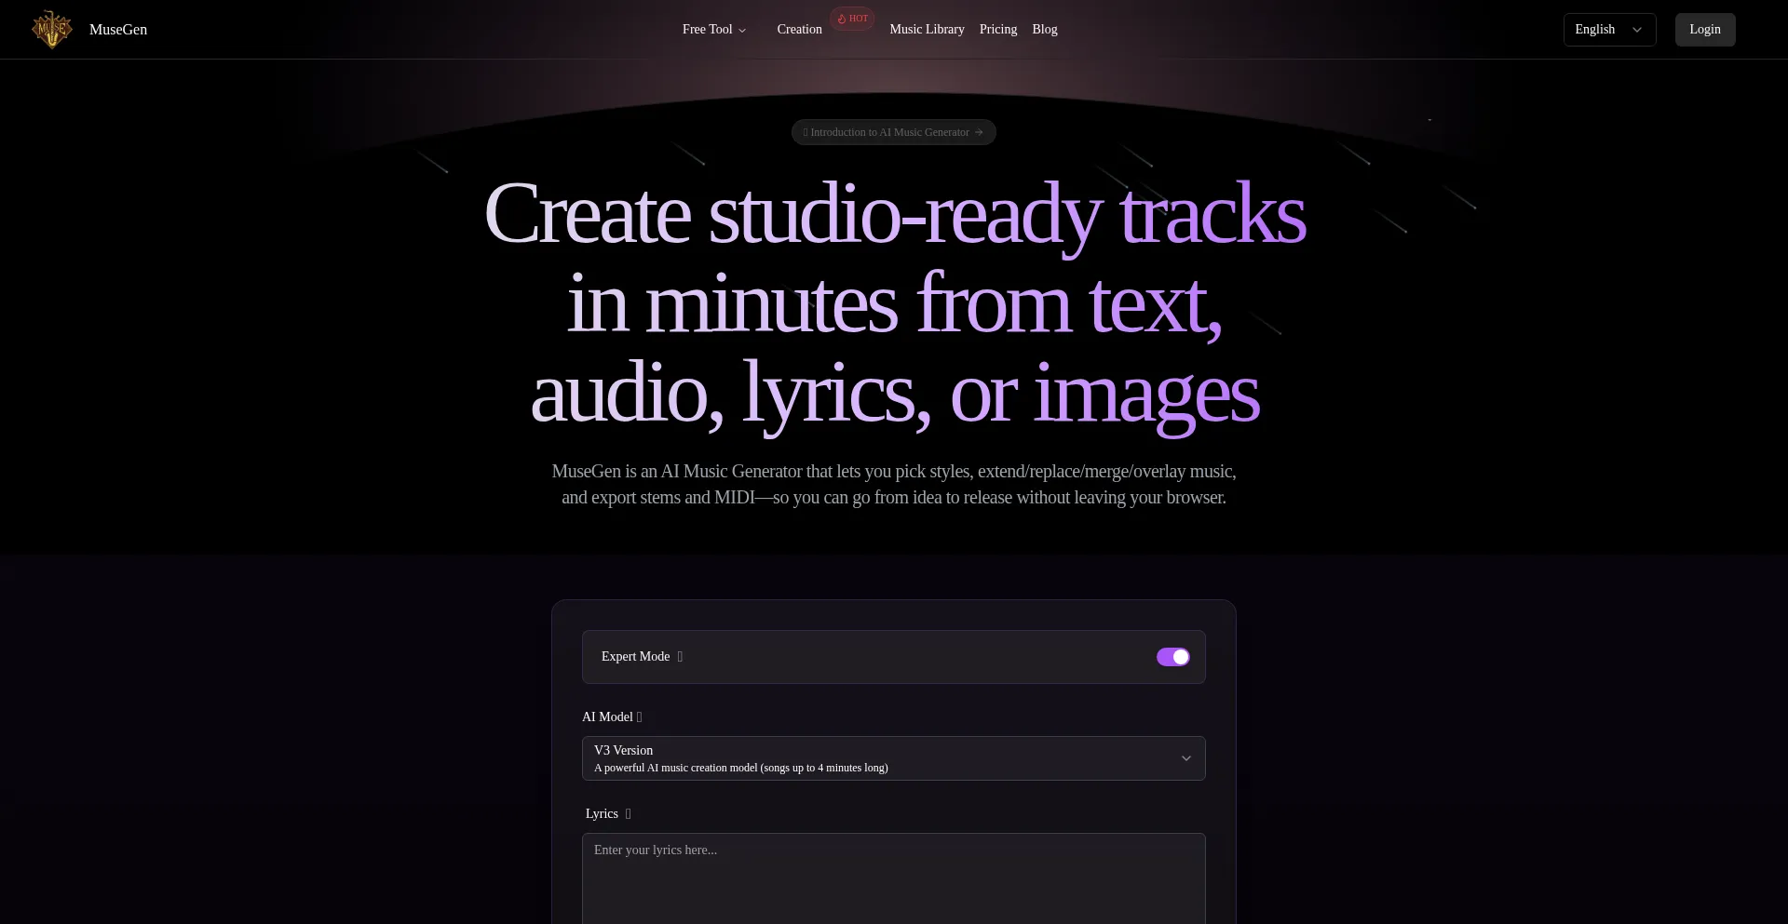
Task: Click the HOT flame badge by Creation
Action: click(852, 19)
